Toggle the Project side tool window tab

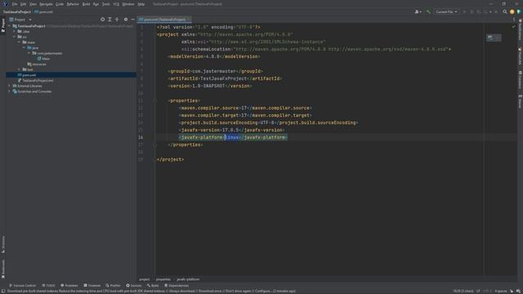pos(3,25)
